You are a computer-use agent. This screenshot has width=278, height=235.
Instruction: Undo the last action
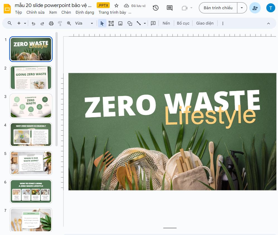tap(33, 23)
